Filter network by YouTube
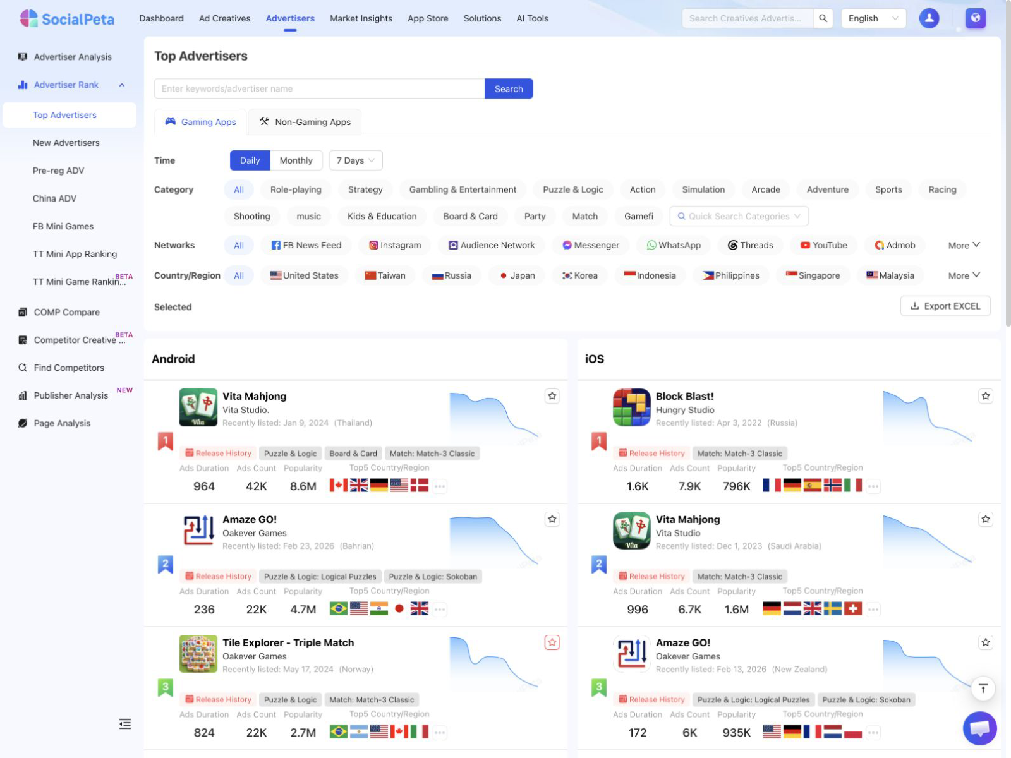Image resolution: width=1011 pixels, height=758 pixels. click(x=823, y=245)
